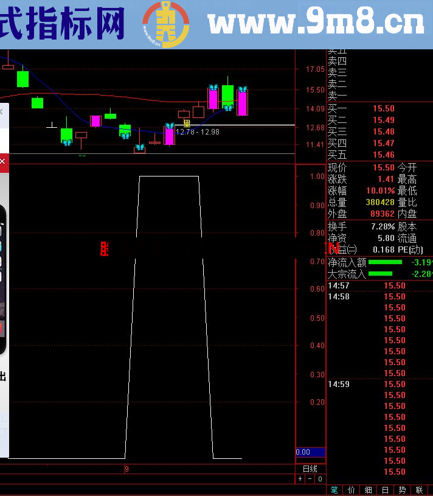
Task: Select the 势 trend tab
Action: click(403, 490)
